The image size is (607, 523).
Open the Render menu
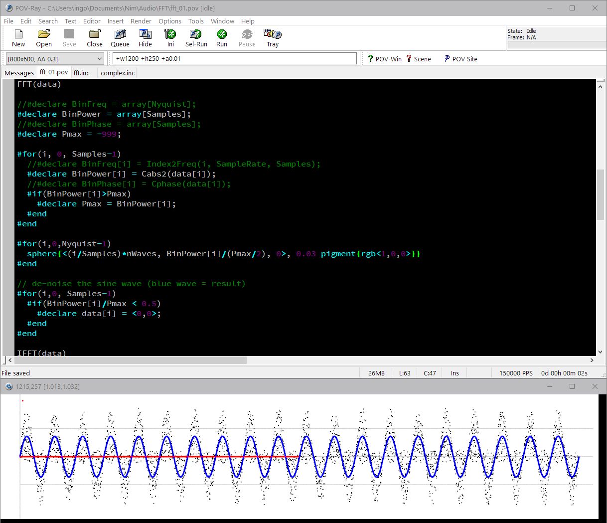point(141,21)
